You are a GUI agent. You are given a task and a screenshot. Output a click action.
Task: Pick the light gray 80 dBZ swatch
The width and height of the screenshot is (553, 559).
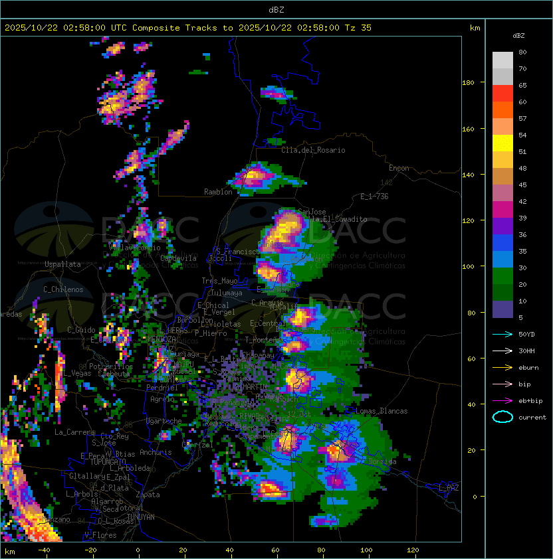click(x=502, y=60)
